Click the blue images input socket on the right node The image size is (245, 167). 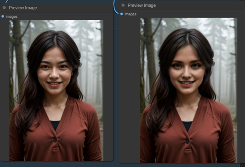[x=122, y=14]
